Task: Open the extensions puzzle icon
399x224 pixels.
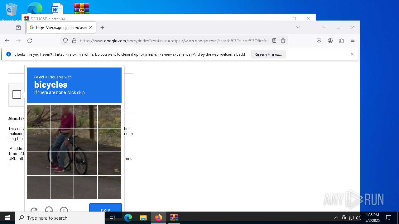Action: (x=341, y=40)
